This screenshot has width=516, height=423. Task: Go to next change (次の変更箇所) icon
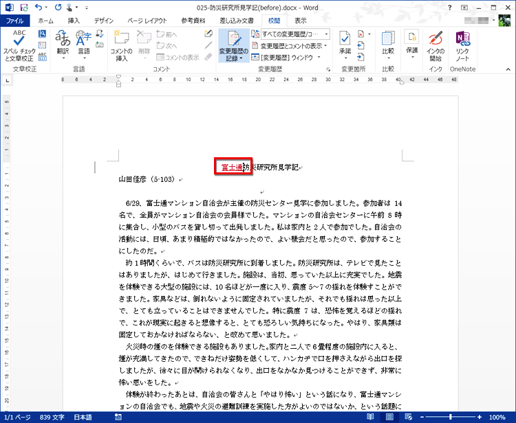361,57
